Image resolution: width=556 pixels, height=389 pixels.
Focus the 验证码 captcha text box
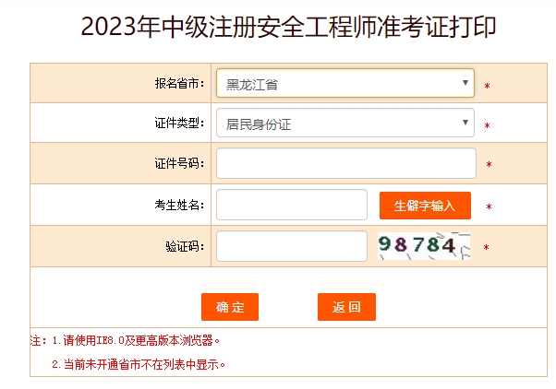click(291, 246)
